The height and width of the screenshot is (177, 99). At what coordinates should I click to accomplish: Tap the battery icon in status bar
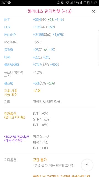81,3
